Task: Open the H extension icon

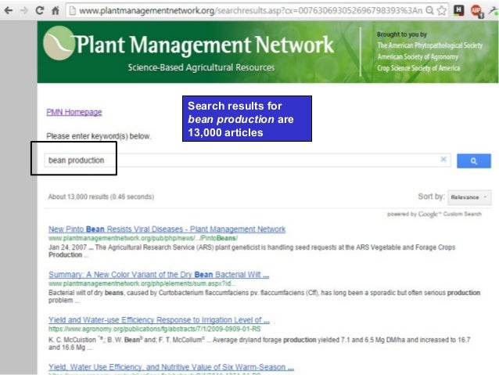Action: coord(458,10)
